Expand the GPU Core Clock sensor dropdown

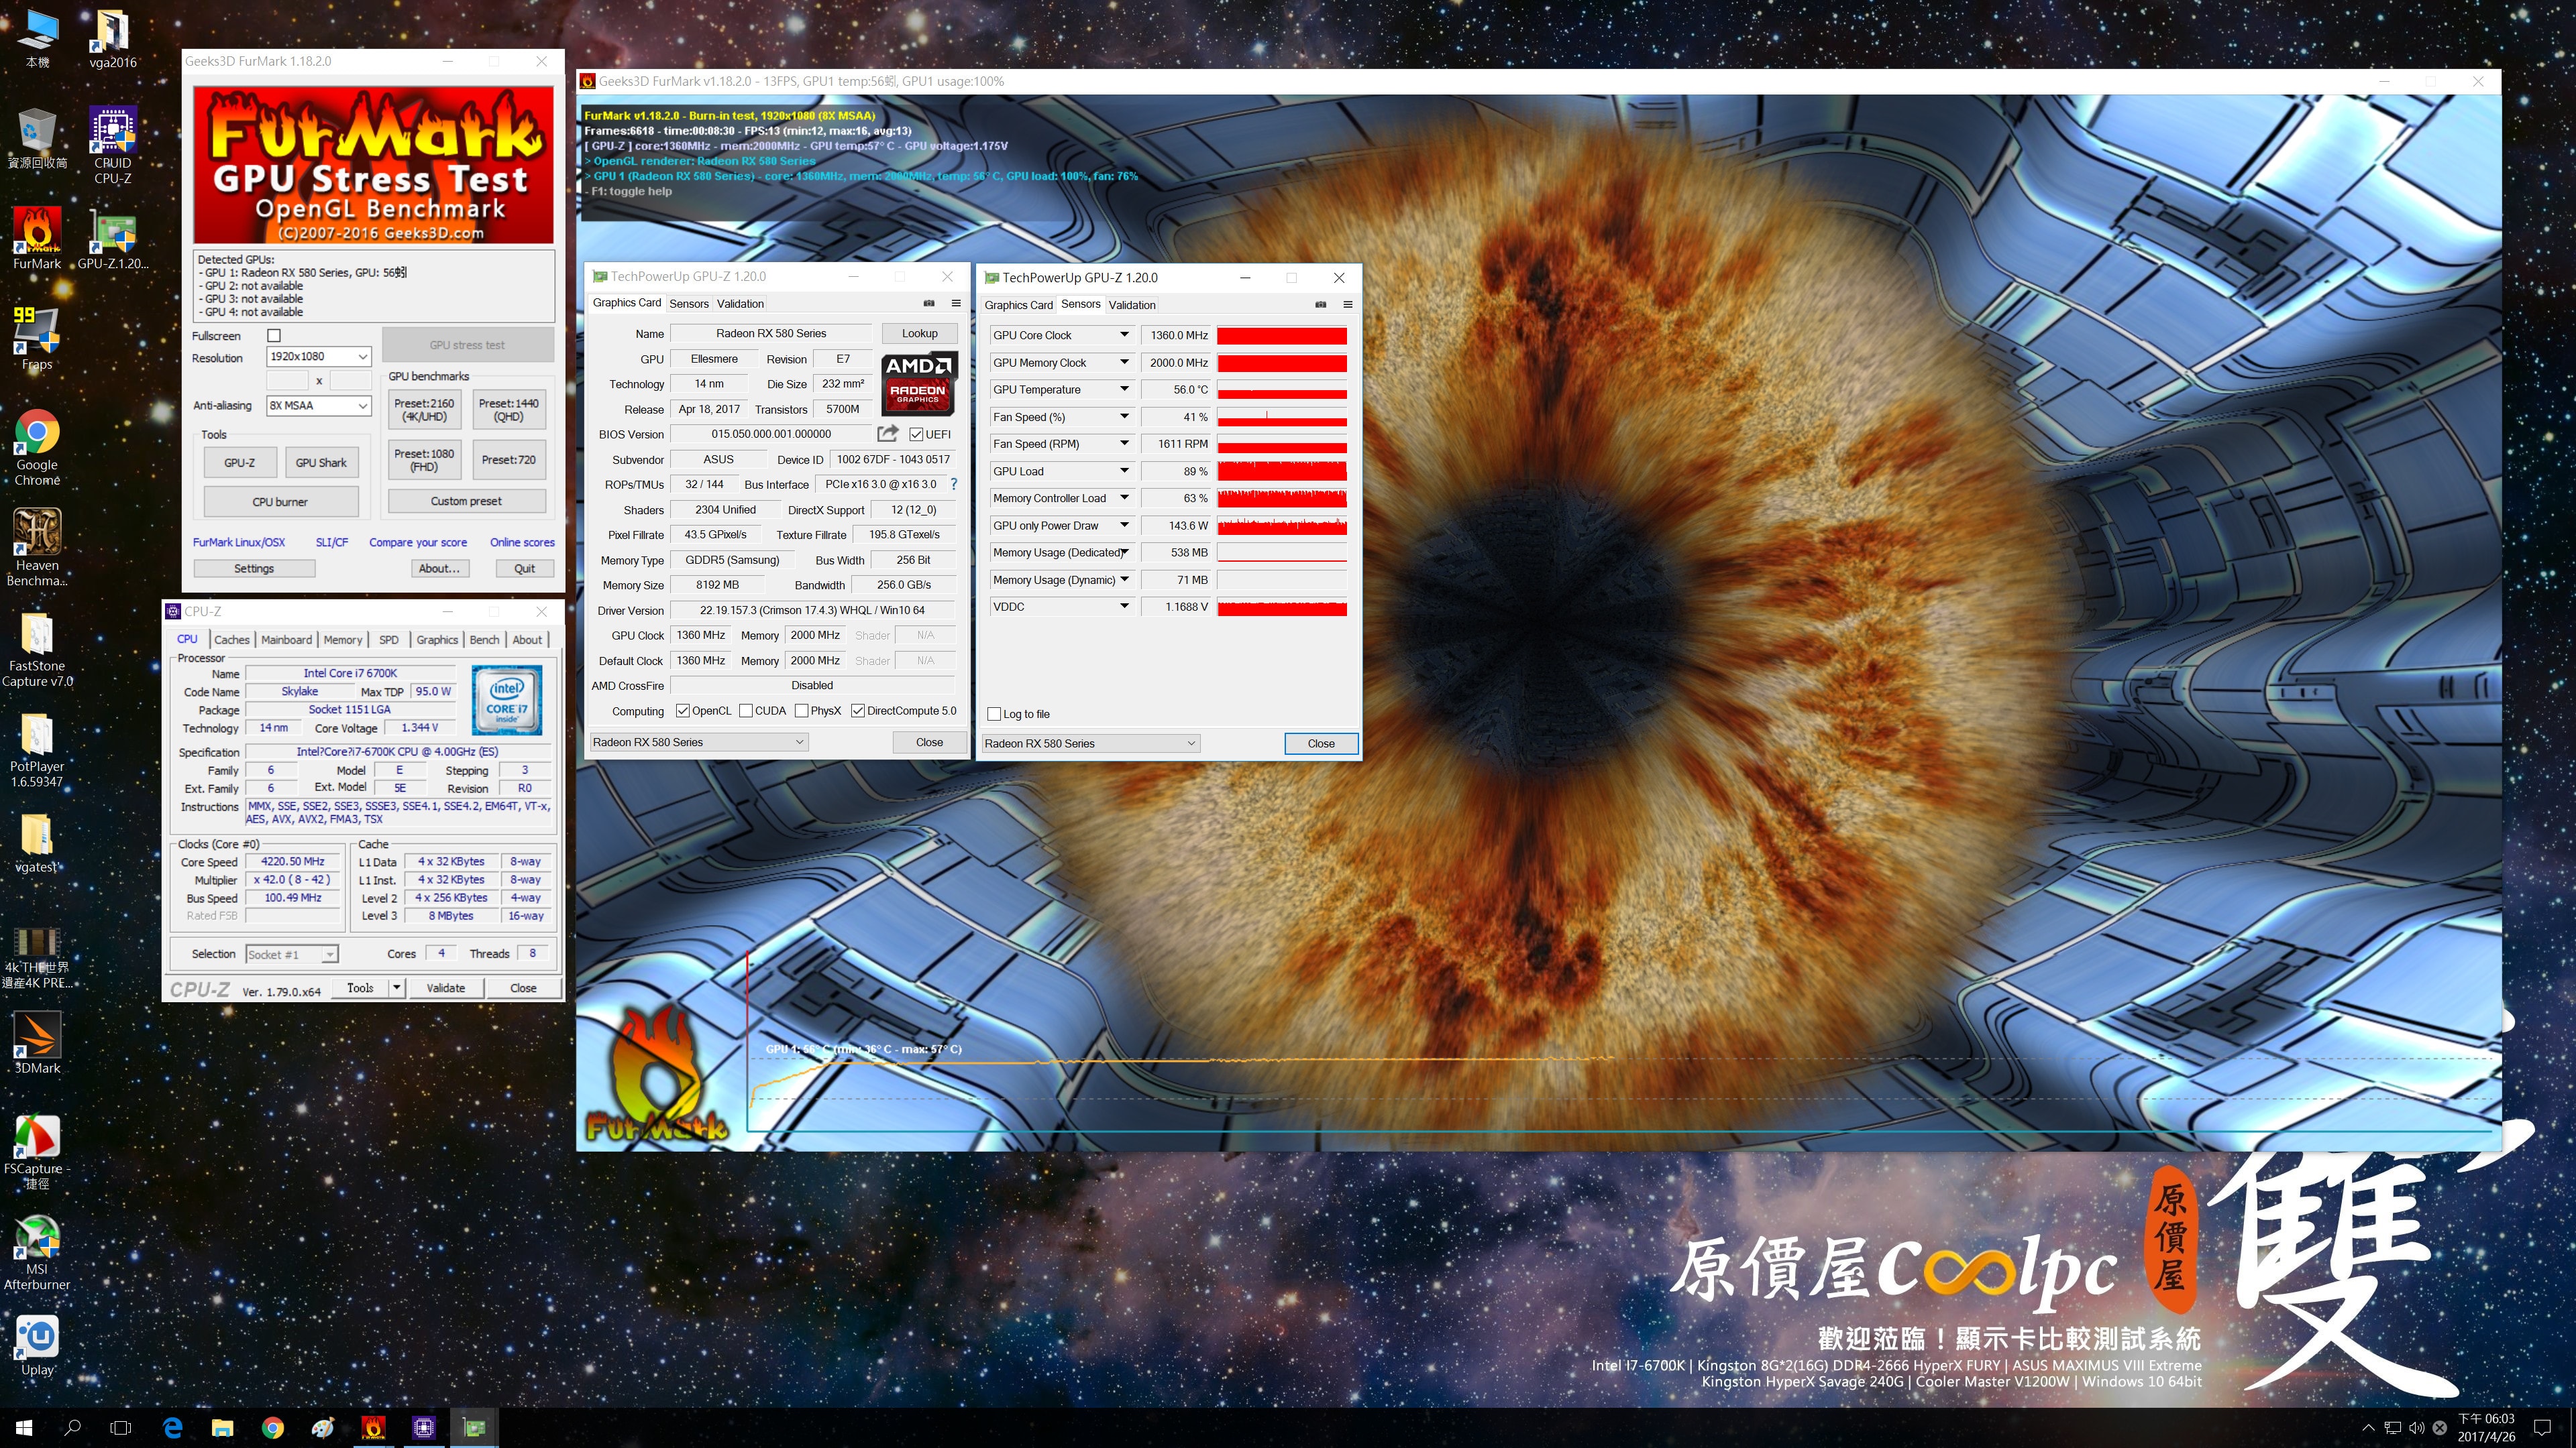pos(1124,335)
